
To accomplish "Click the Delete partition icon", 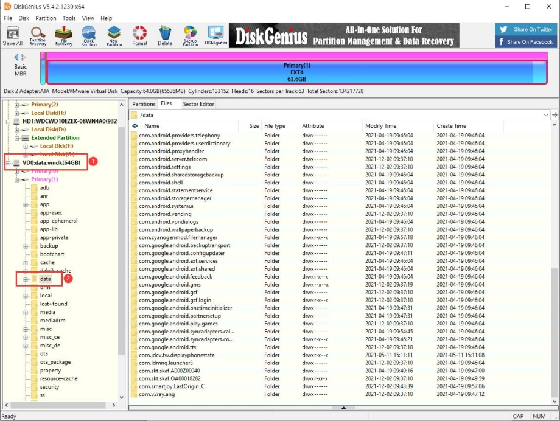I will pyautogui.click(x=165, y=36).
